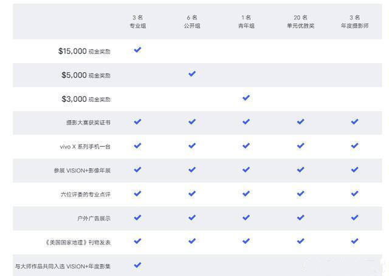Select the 公开组 column header

pyautogui.click(x=192, y=22)
